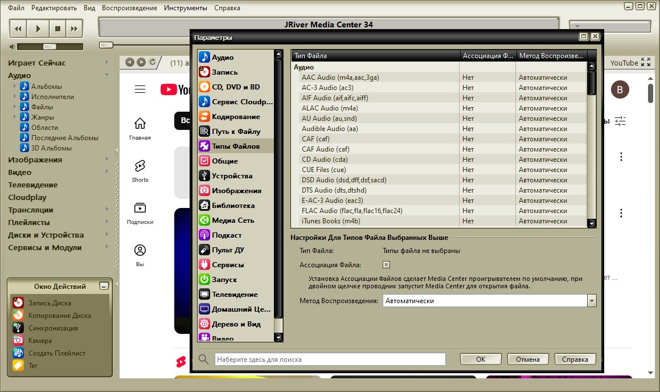Toggle the Ассоциация Файла checkbox

point(386,264)
